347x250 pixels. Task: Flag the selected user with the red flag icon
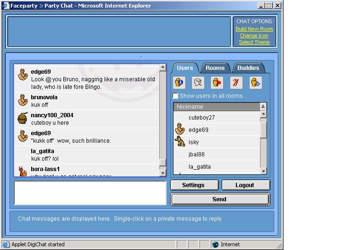point(217,83)
